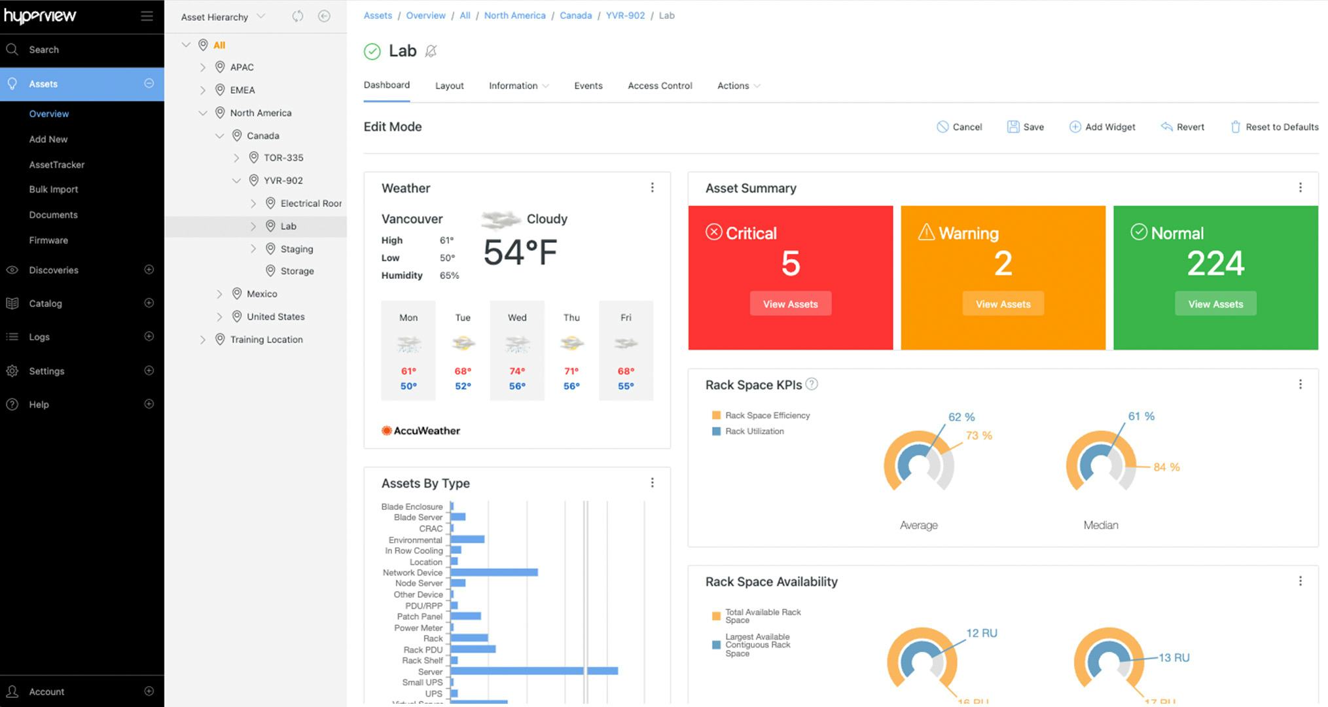Collapse the North America tree node
The width and height of the screenshot is (1328, 707).
(203, 113)
